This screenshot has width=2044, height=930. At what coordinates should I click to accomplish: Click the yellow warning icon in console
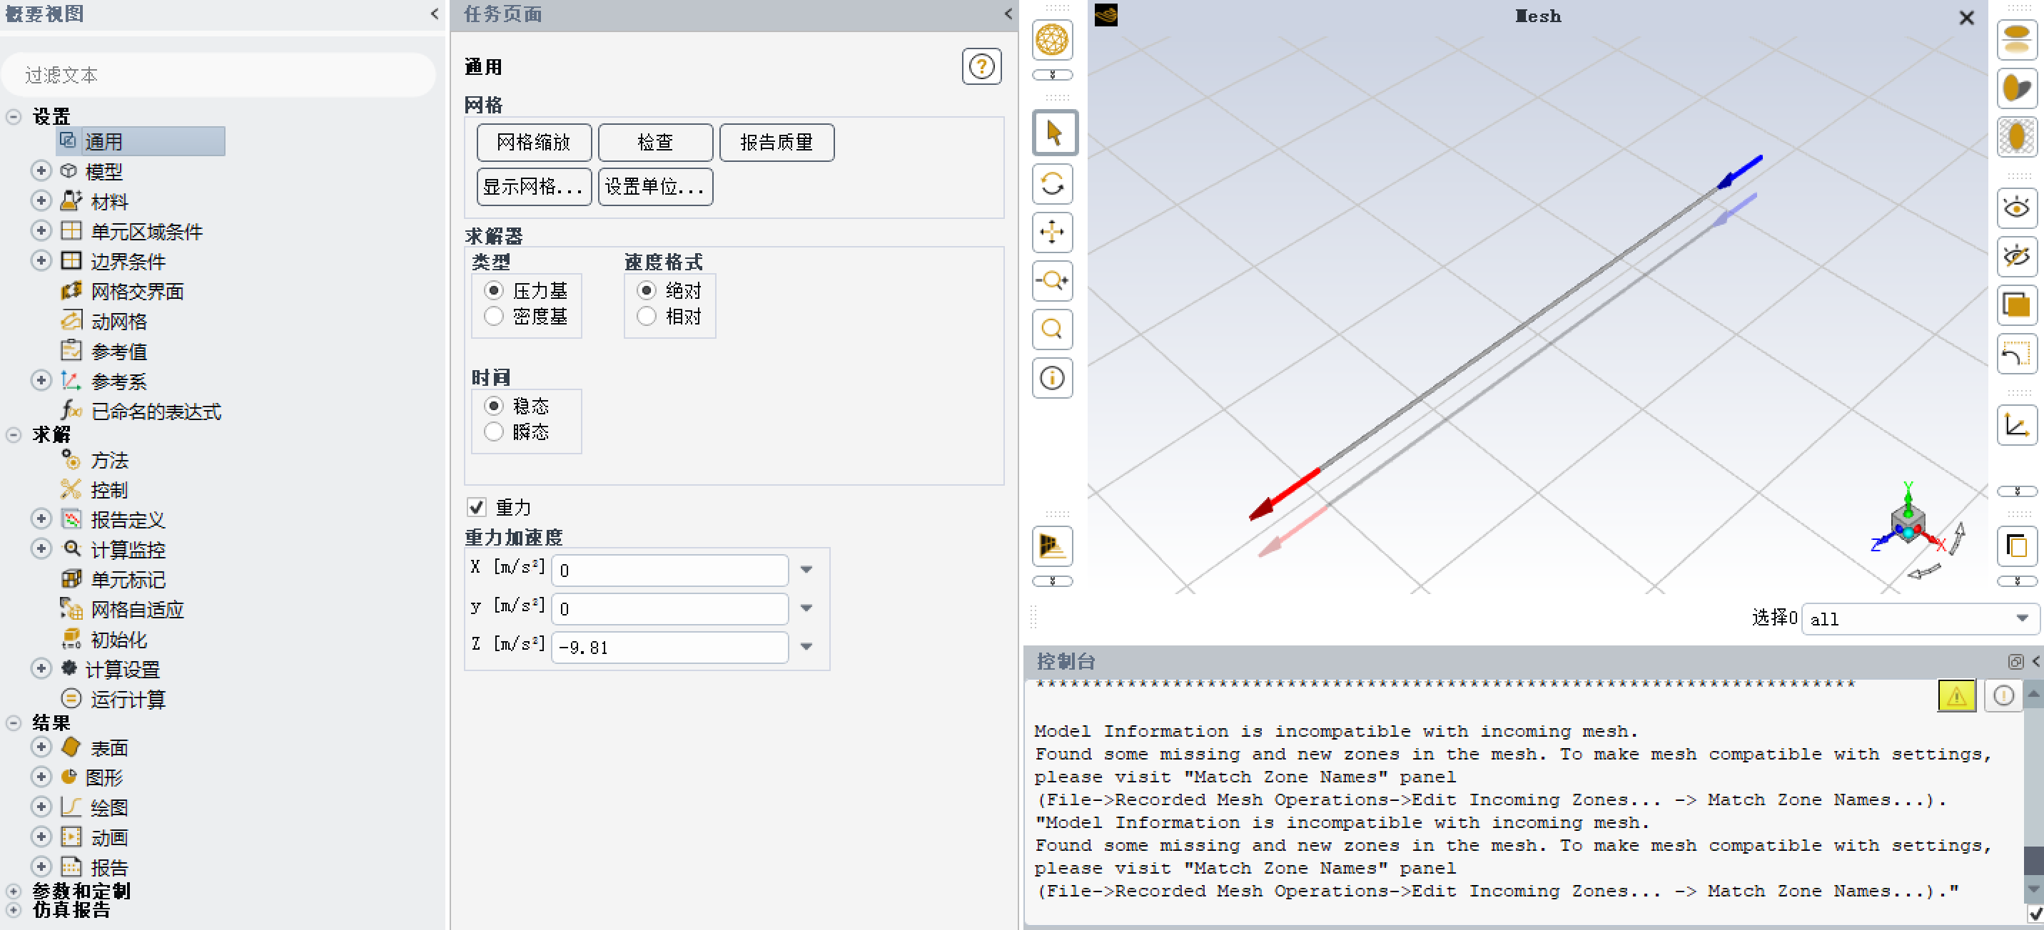[x=1956, y=696]
